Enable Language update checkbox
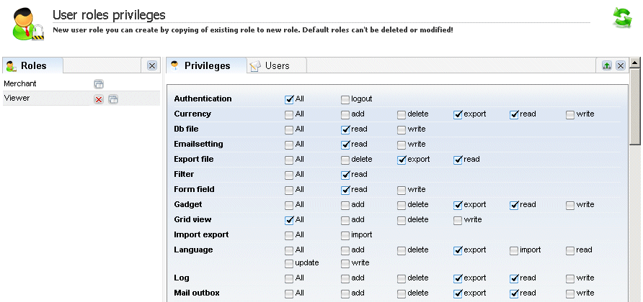The image size is (643, 302). (x=289, y=263)
